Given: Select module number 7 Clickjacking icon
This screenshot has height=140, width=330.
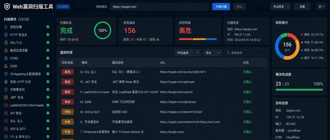Looking at the screenshot, I should click(x=6, y=74).
